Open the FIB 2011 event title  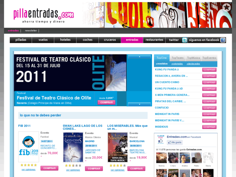click(x=24, y=126)
